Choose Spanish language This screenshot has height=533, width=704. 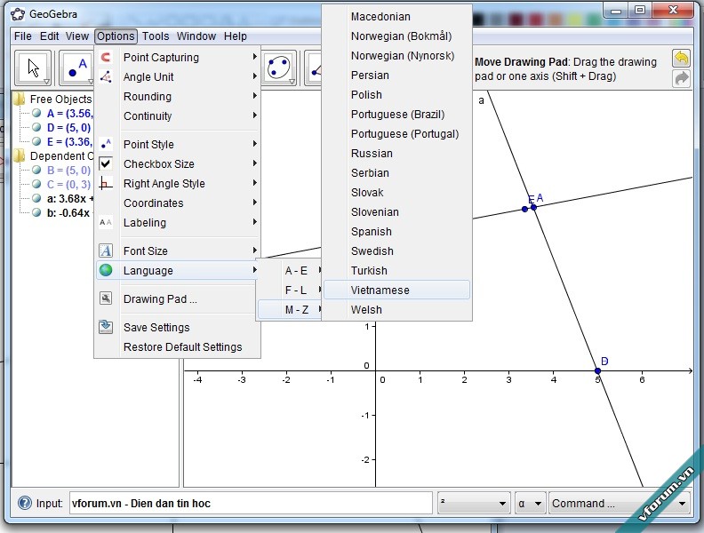click(x=397, y=232)
